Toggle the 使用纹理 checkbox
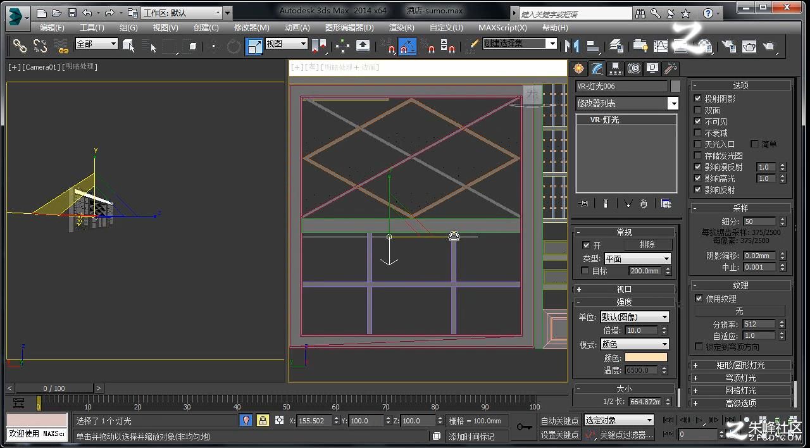The width and height of the screenshot is (810, 448). pos(699,298)
